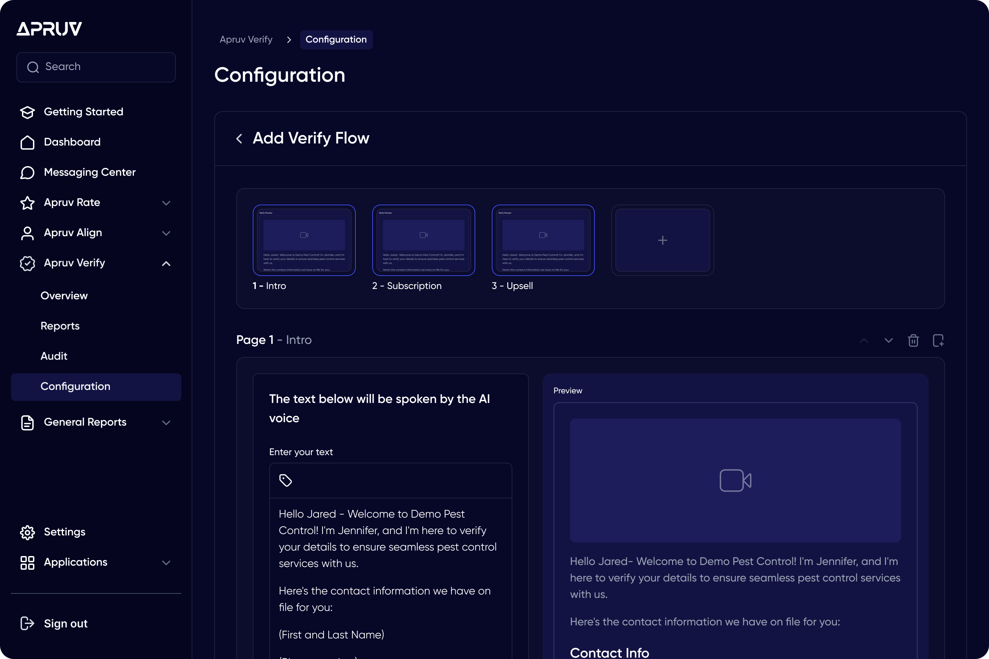Screen dimensions: 989x659
Task: Expand the Applications menu
Action: pyautogui.click(x=166, y=562)
